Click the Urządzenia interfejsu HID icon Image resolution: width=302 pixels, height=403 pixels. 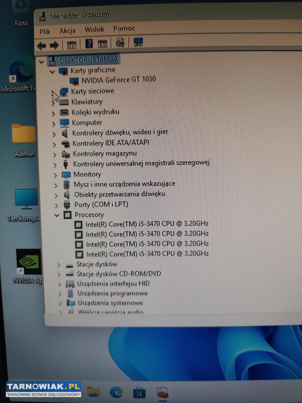[70, 284]
